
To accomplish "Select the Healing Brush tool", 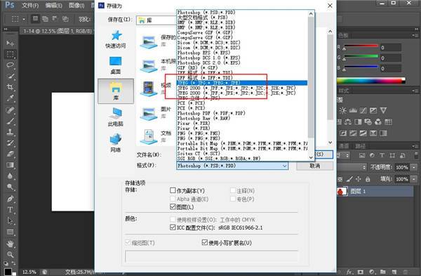I will point(11,110).
